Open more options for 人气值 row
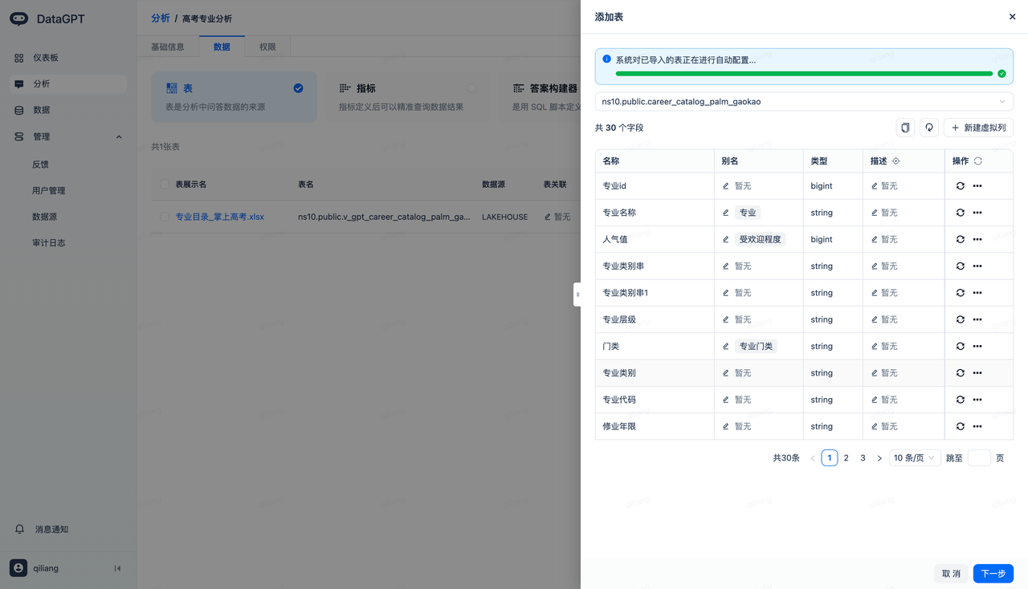 click(977, 239)
